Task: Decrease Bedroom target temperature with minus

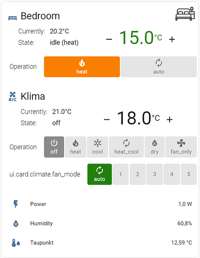Action: coord(109,39)
